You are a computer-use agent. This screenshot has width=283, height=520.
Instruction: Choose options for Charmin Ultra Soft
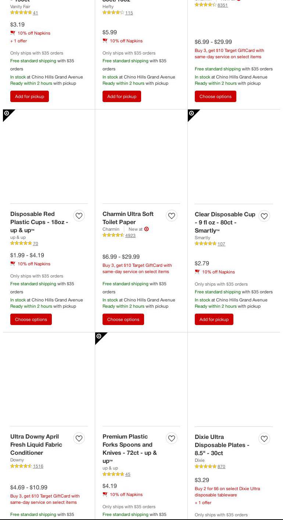(123, 320)
